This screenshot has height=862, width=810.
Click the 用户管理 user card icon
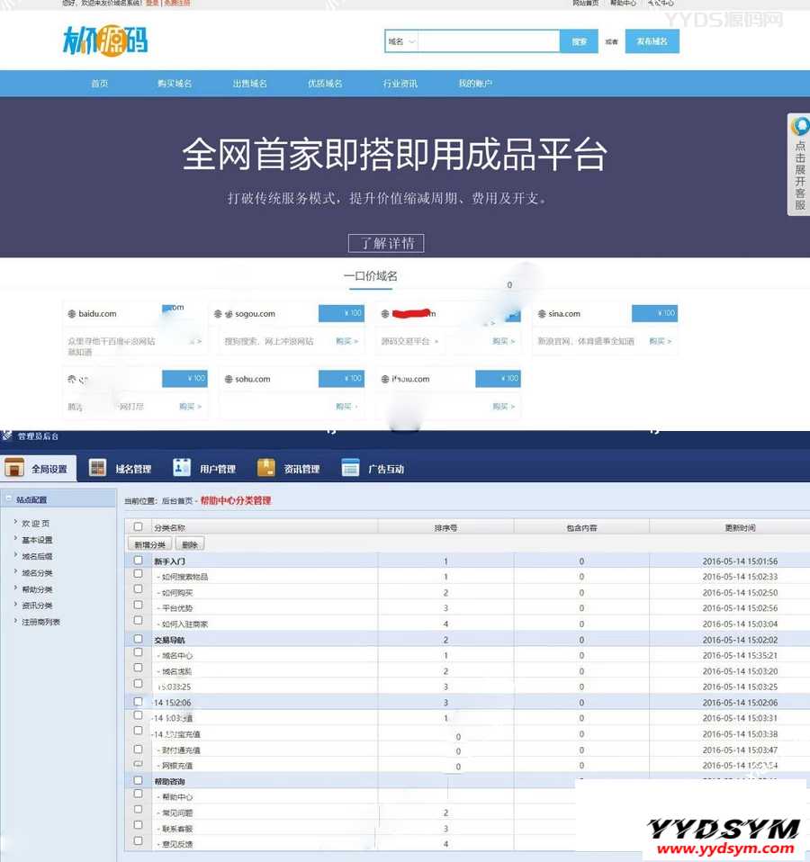tap(182, 468)
